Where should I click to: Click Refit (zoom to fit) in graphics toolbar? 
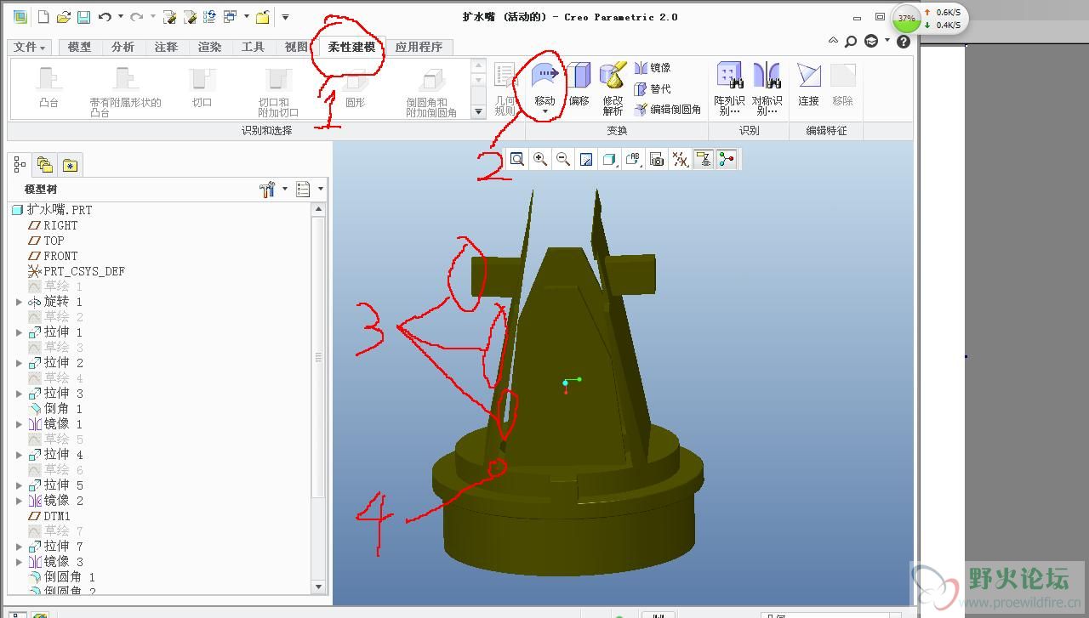pyautogui.click(x=517, y=159)
